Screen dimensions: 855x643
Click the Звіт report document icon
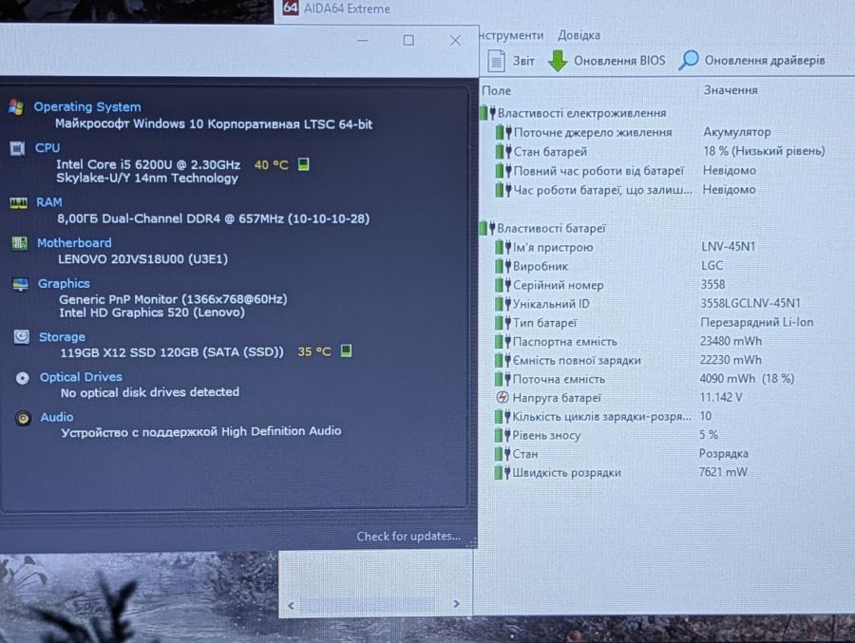coord(496,61)
